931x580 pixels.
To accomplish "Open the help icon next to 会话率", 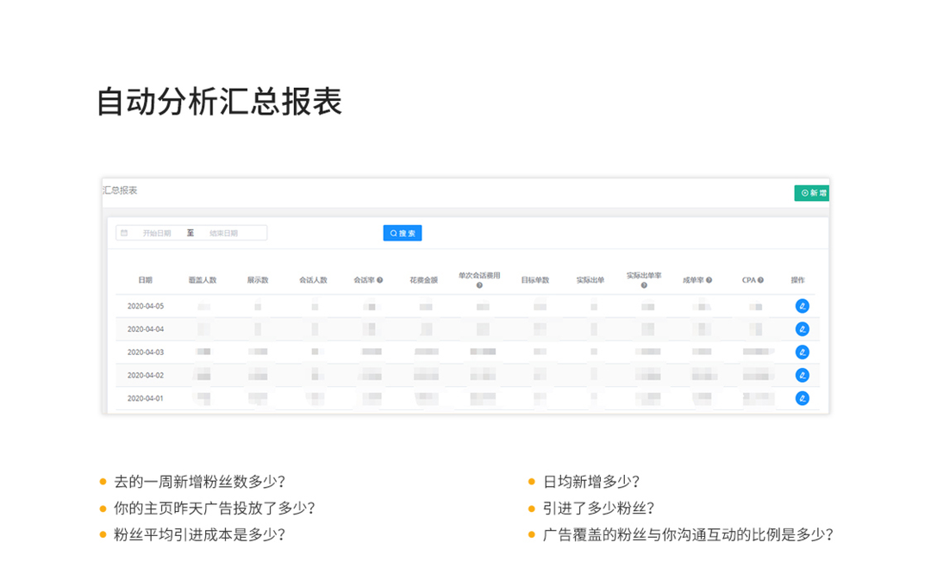I will (x=381, y=278).
